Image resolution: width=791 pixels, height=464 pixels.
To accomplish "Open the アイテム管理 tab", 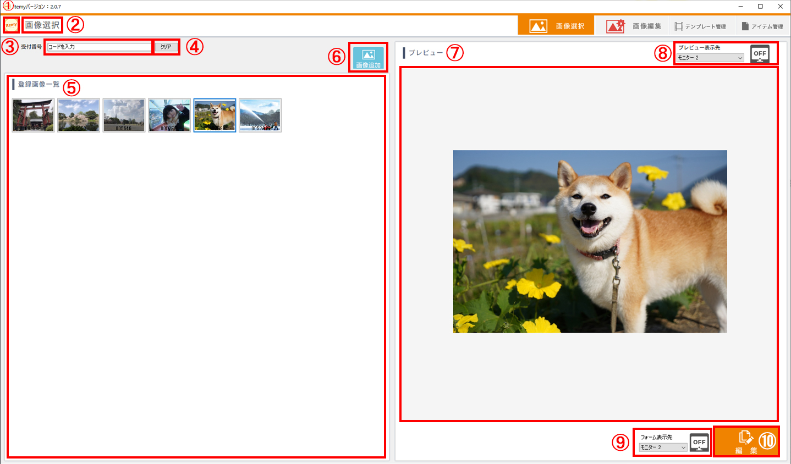I will click(x=762, y=26).
